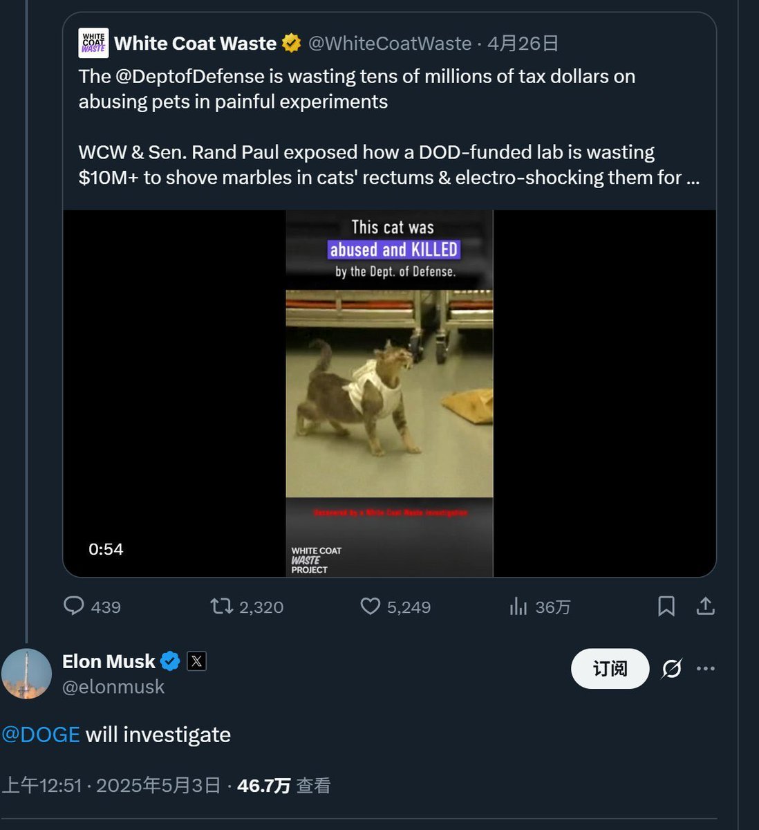Like the White Coat Waste post

[371, 607]
